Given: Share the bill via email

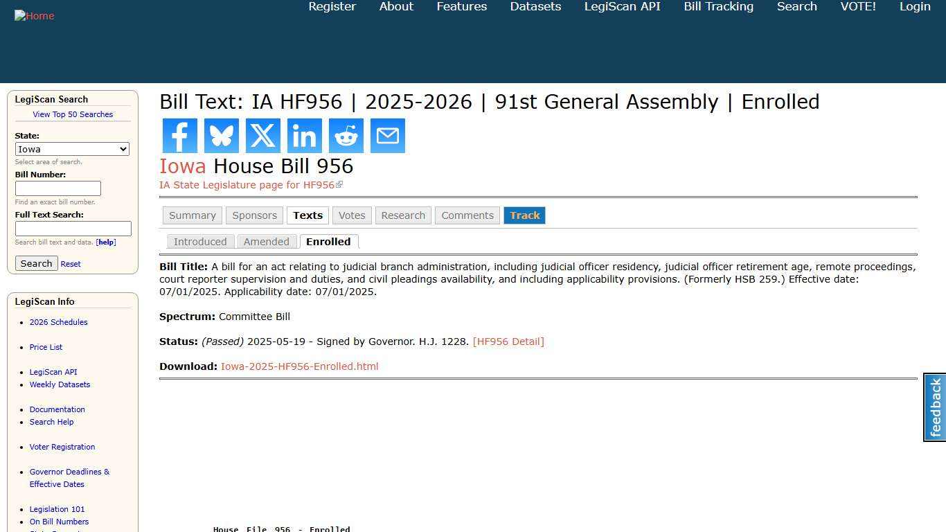Looking at the screenshot, I should tap(387, 135).
